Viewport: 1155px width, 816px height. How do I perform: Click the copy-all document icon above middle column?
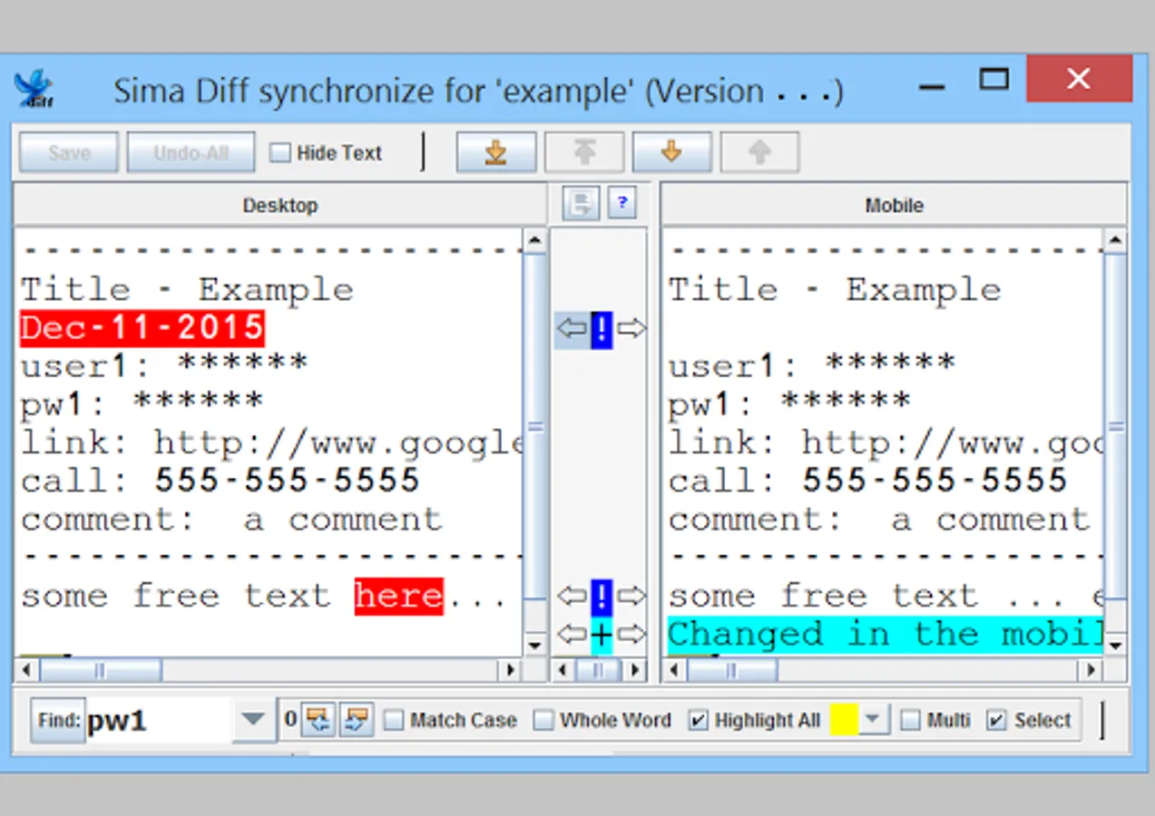581,203
